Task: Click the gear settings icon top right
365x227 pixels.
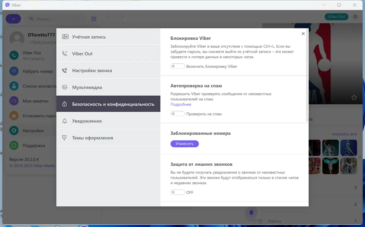Action: pos(355,17)
